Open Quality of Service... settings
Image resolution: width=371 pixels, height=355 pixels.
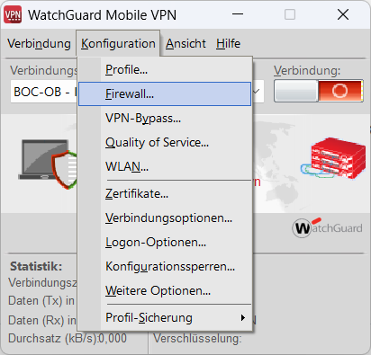tap(165, 143)
